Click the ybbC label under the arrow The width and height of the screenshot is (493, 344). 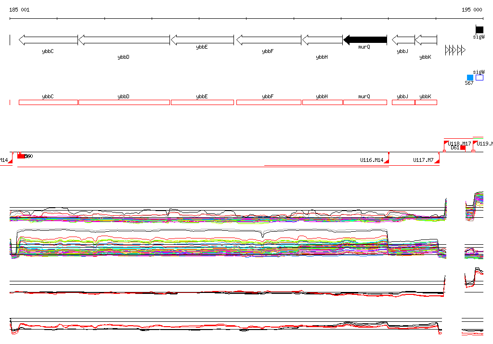click(48, 51)
